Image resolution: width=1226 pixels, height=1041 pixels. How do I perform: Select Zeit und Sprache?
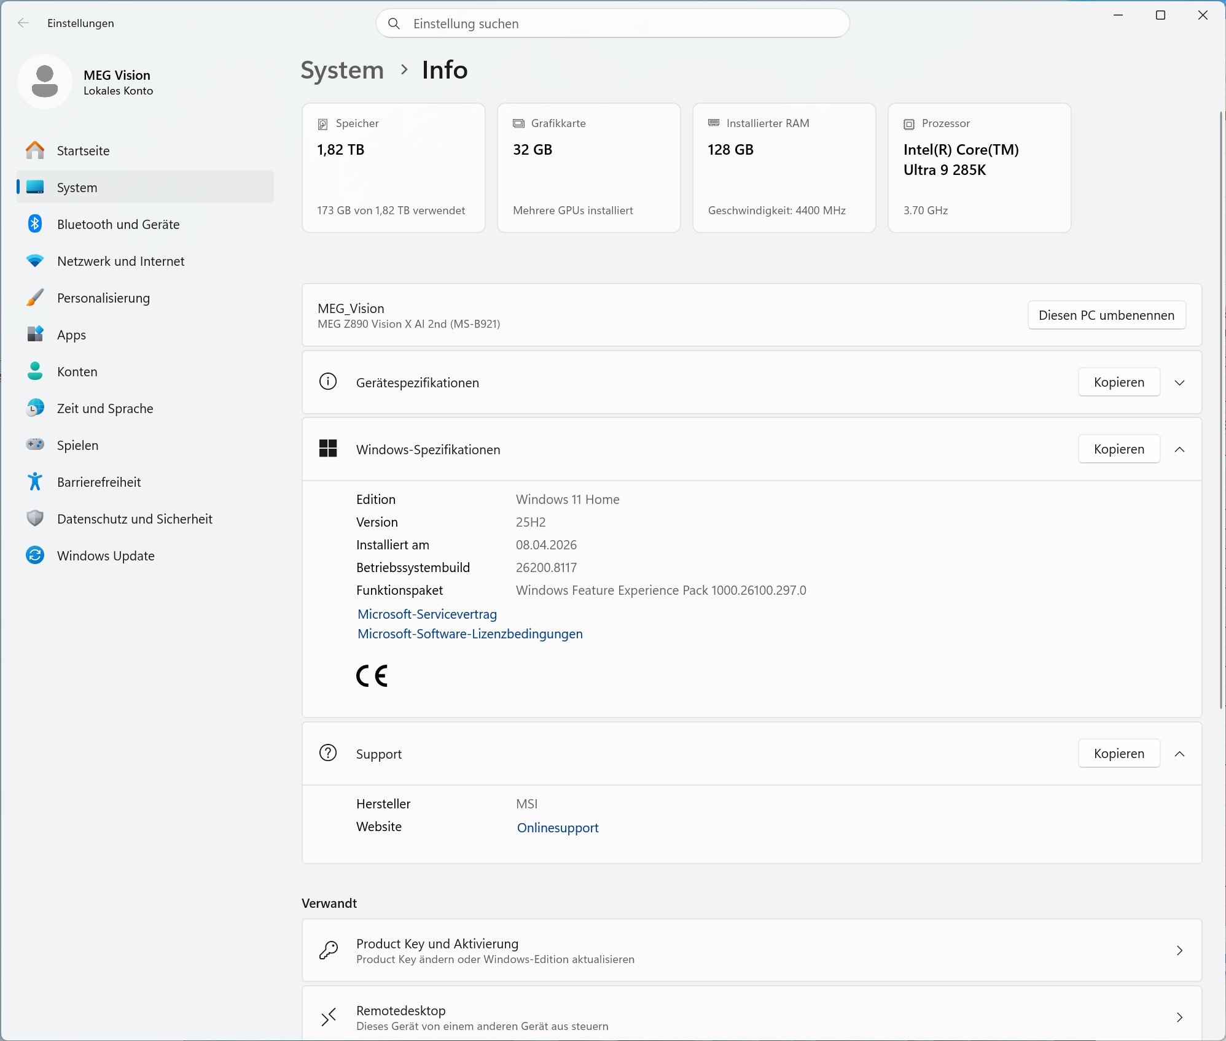145,408
